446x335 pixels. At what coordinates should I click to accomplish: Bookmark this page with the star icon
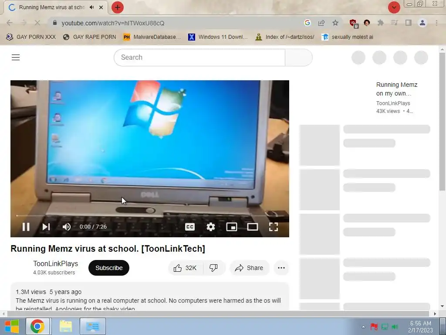tap(335, 23)
